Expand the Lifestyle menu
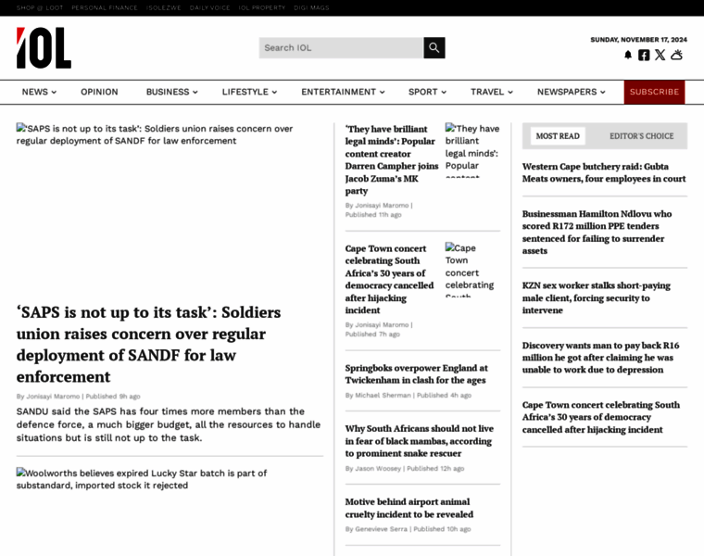This screenshot has height=556, width=704. [249, 92]
